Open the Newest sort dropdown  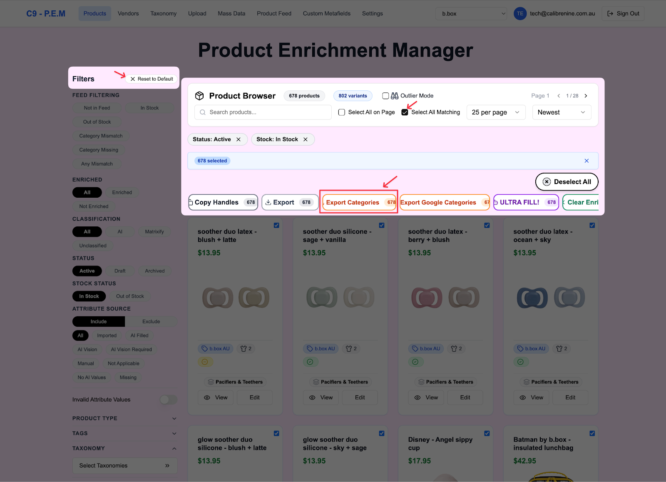pos(561,112)
